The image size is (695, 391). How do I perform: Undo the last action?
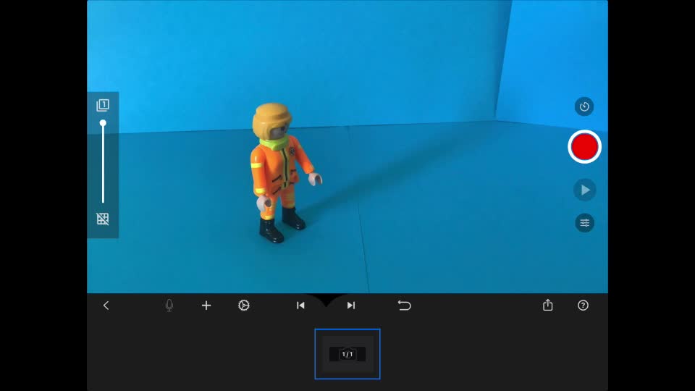(x=404, y=306)
